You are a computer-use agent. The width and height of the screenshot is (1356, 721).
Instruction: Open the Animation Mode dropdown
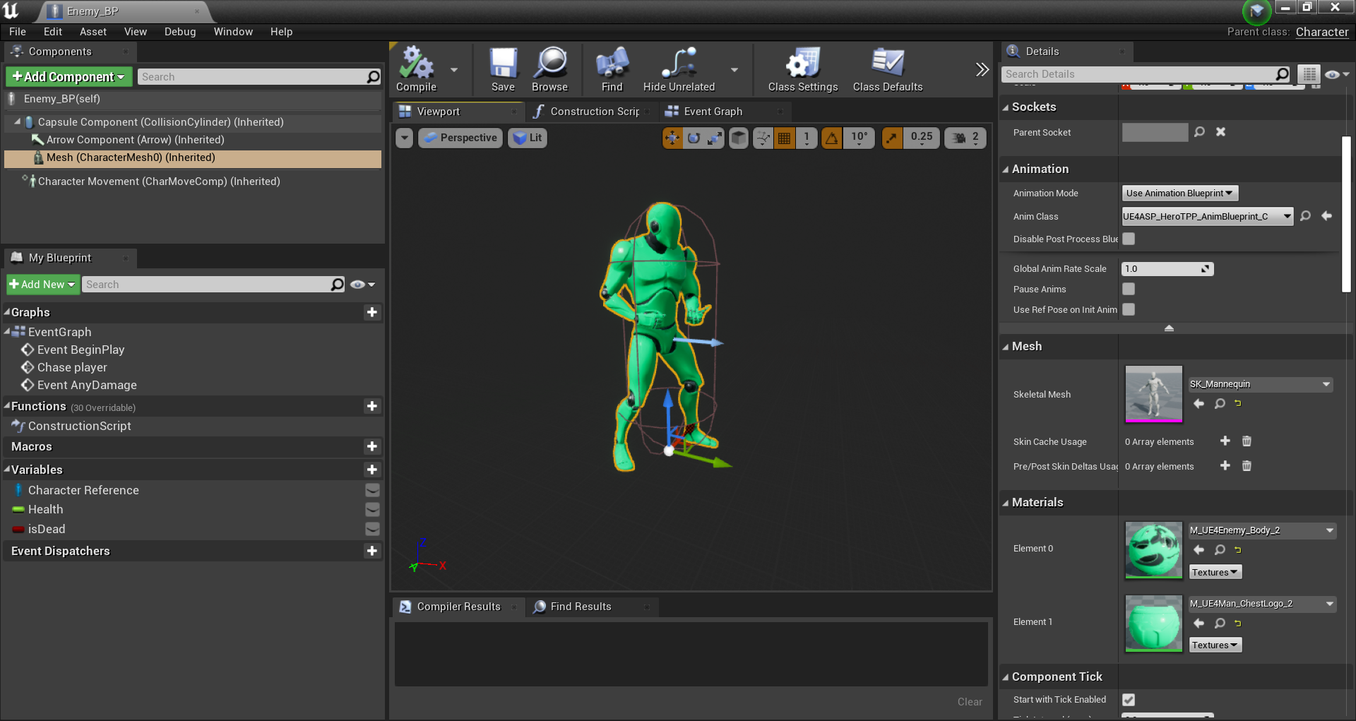[x=1179, y=193]
